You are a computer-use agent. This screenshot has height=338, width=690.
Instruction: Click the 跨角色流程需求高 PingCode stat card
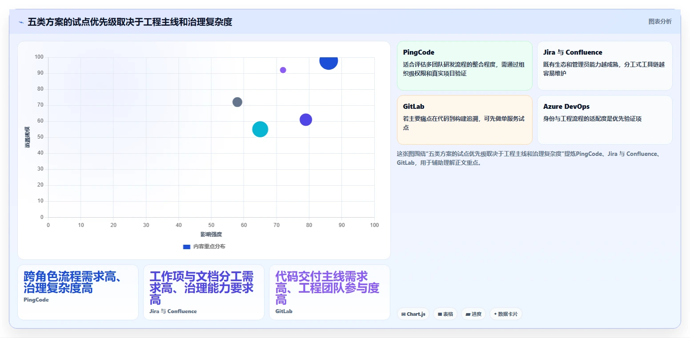tap(78, 292)
